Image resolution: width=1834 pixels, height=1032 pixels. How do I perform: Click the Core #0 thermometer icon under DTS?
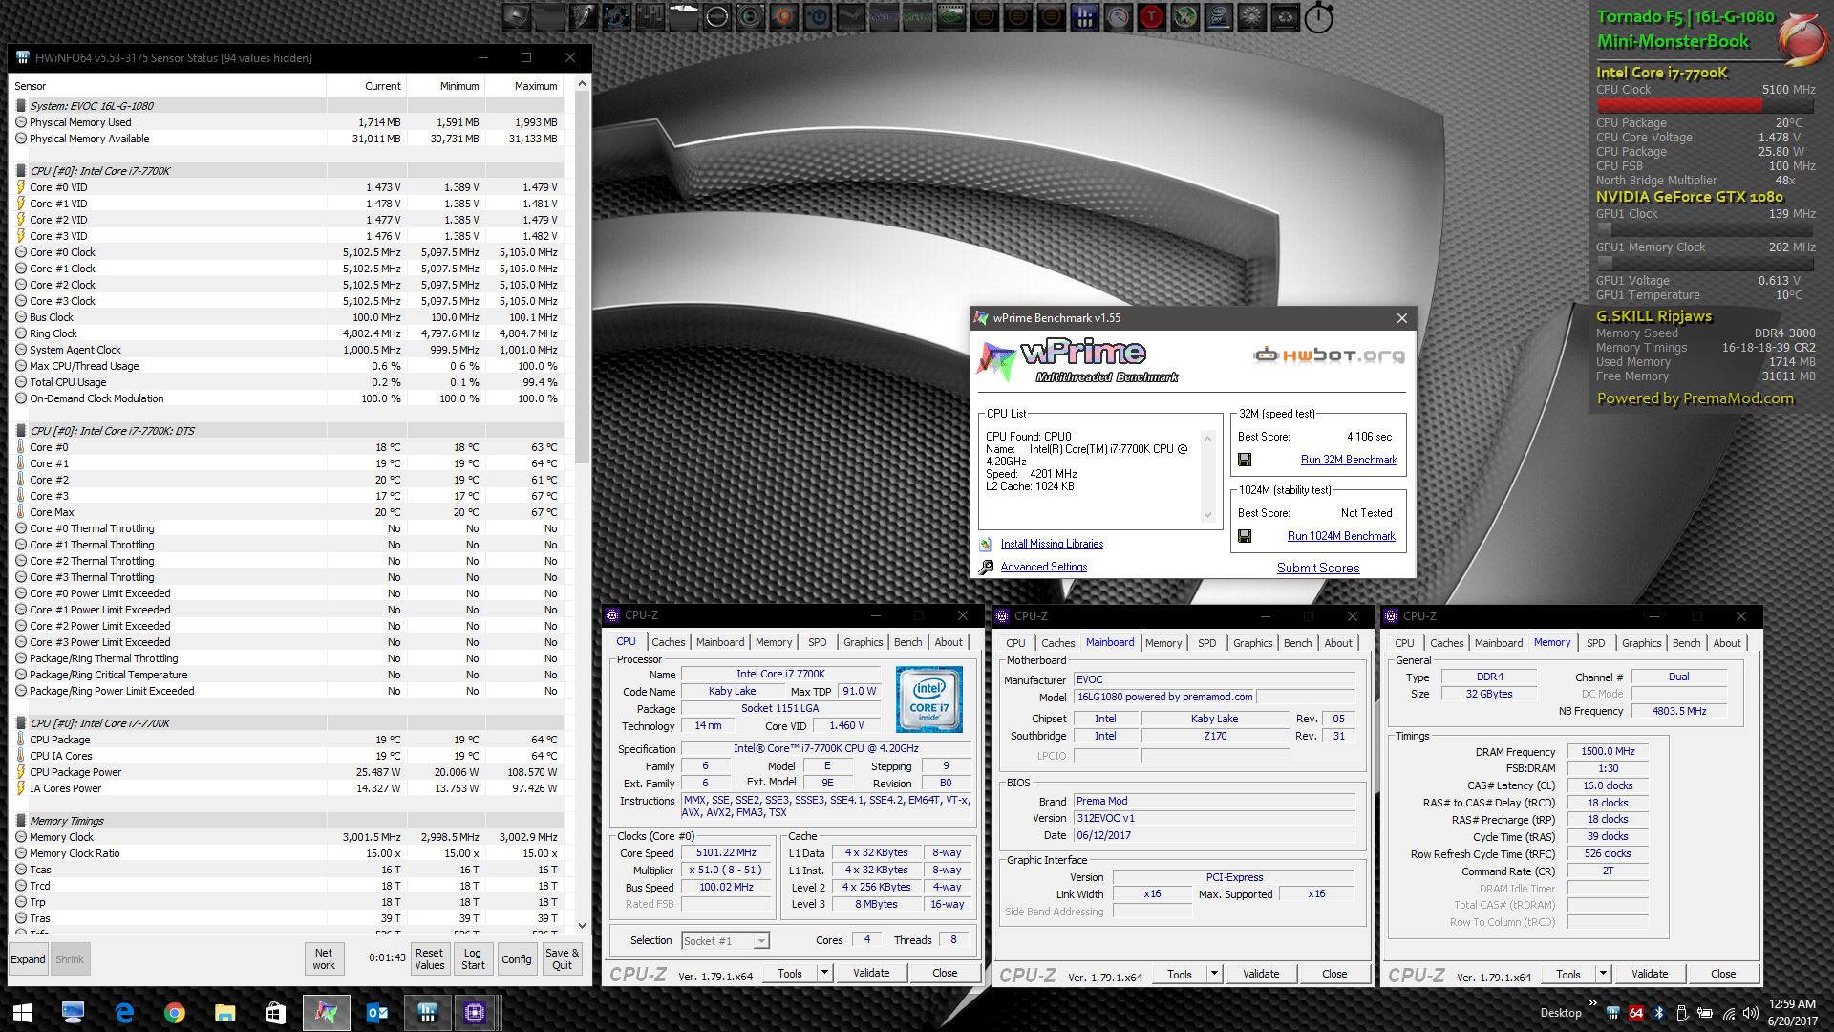[x=21, y=447]
